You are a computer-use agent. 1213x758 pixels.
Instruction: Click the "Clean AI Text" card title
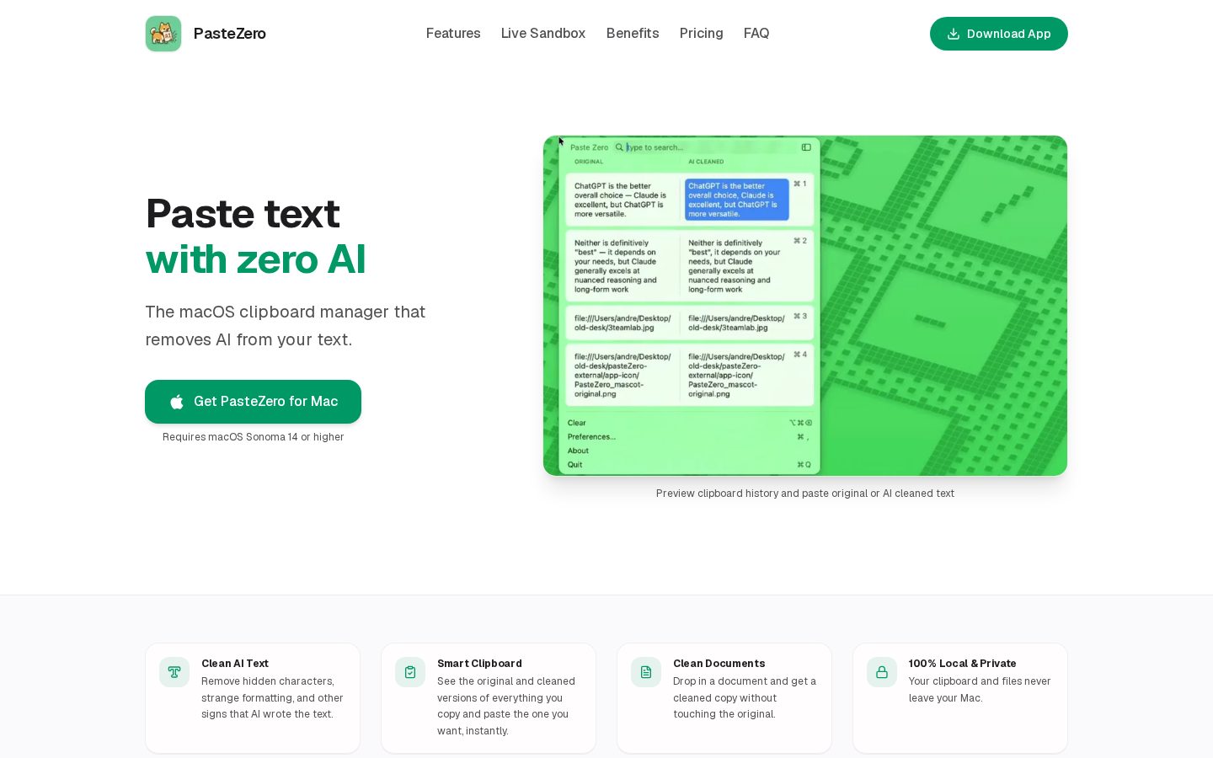(235, 664)
